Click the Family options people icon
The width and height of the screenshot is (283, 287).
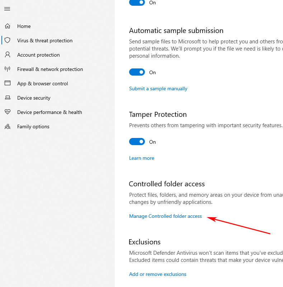tap(8, 126)
